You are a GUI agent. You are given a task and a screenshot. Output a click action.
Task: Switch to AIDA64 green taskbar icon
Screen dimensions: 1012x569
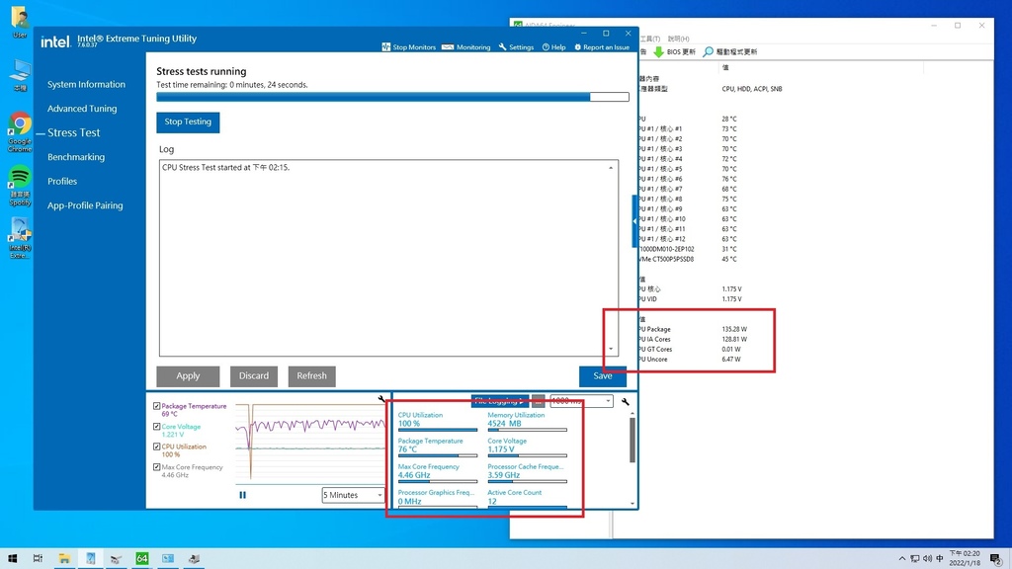(142, 558)
